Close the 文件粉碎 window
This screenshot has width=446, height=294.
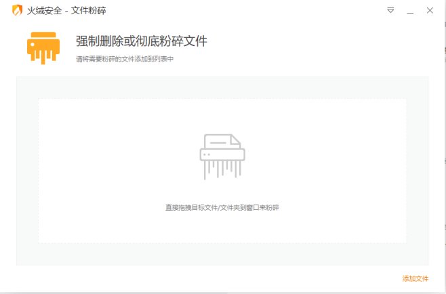(x=430, y=11)
